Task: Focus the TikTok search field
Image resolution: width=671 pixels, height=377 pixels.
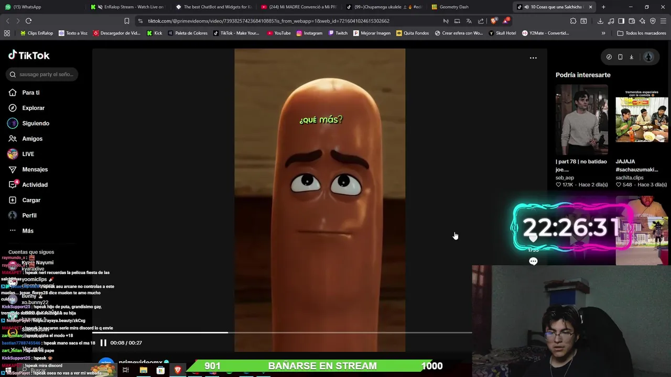Action: (42, 74)
